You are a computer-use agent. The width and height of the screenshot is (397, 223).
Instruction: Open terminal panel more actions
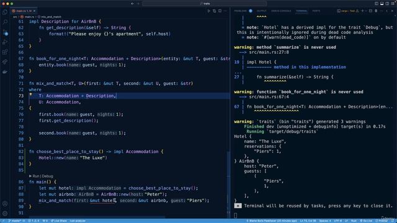(381, 11)
